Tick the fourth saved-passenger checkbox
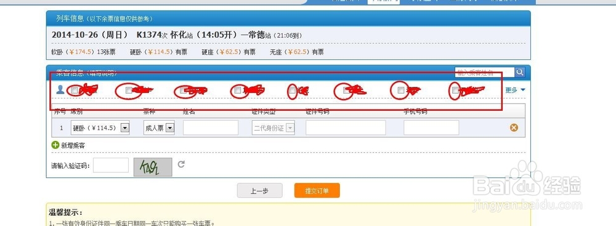 [237, 91]
